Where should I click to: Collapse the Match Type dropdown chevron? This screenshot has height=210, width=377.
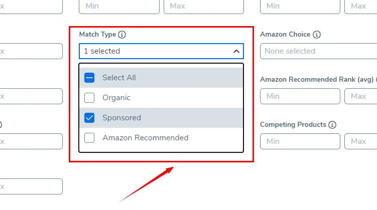(x=236, y=51)
